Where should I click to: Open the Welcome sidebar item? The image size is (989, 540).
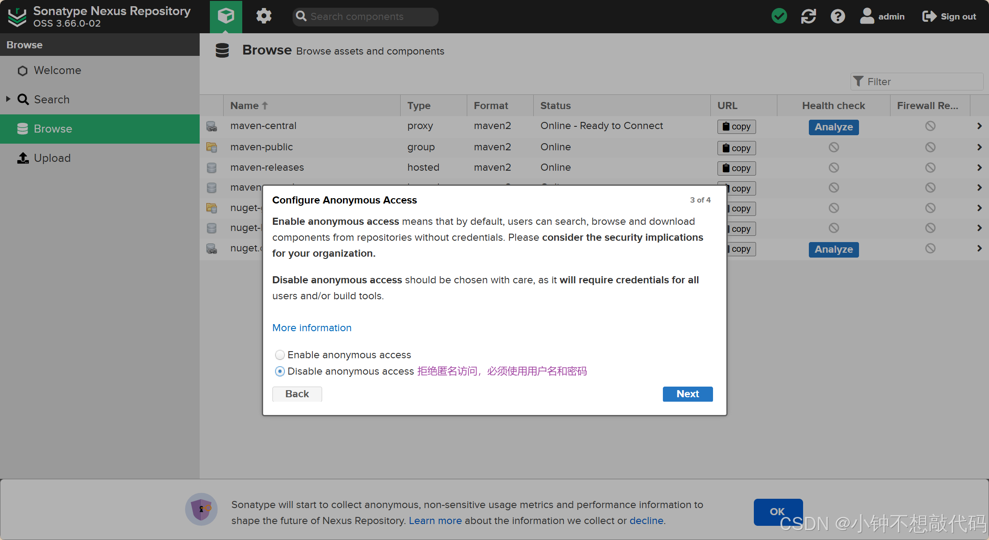coord(100,70)
